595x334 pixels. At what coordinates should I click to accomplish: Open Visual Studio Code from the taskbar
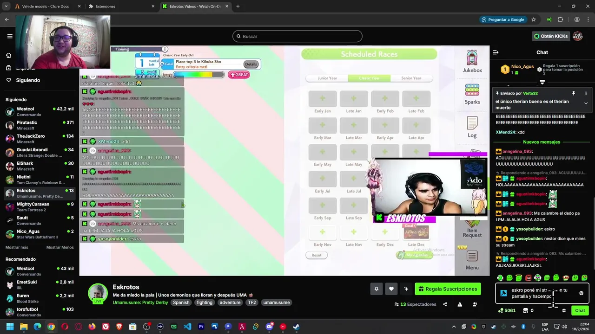click(x=187, y=327)
